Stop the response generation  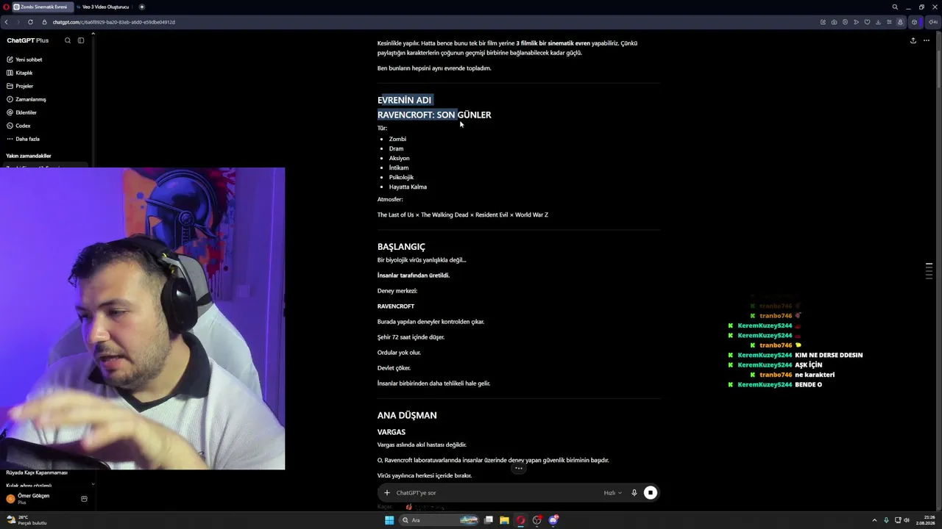[651, 493]
